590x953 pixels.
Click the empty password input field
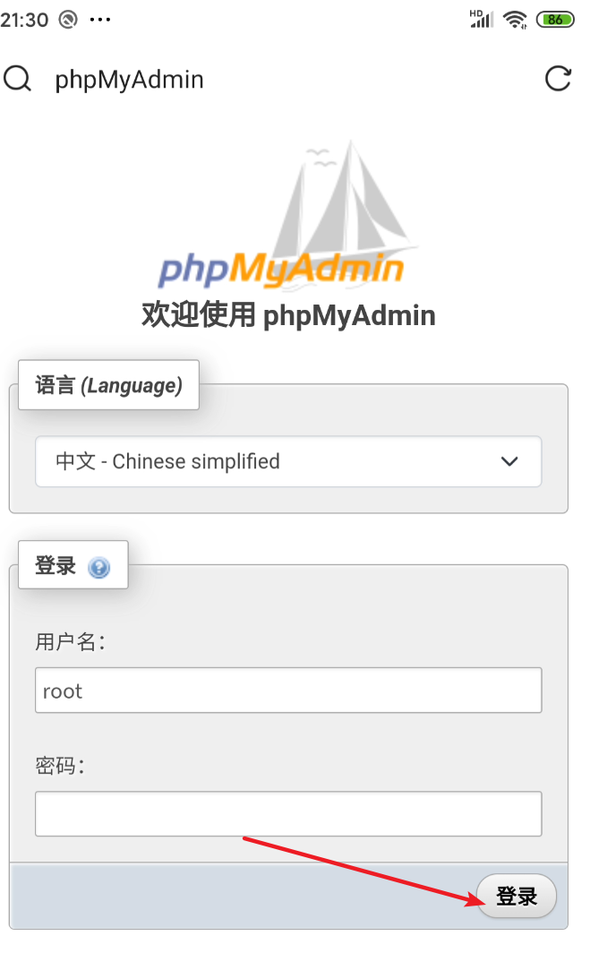(x=288, y=813)
